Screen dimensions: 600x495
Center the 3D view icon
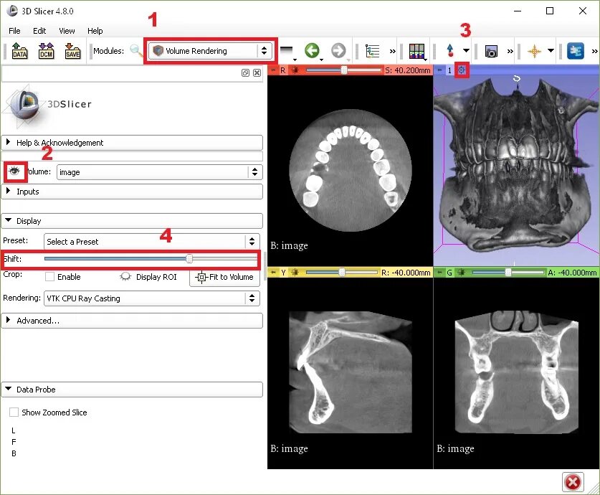(x=462, y=70)
